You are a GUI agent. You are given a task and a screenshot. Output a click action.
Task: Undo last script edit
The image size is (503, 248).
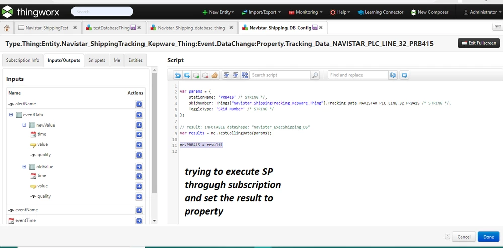pyautogui.click(x=177, y=75)
